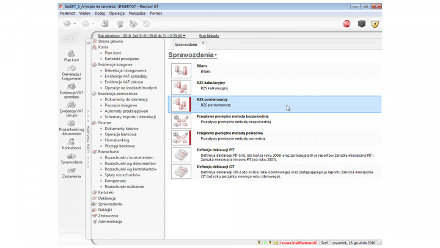Open the Podmiot menu

[67, 13]
